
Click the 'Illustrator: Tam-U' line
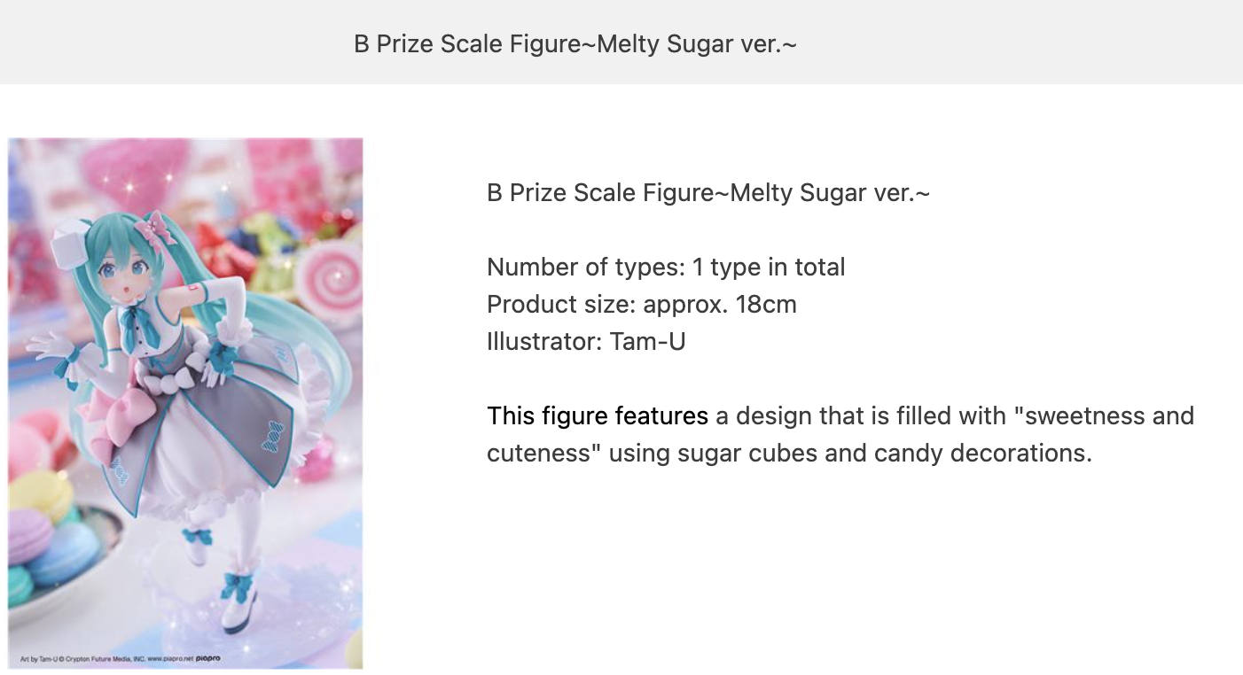586,341
